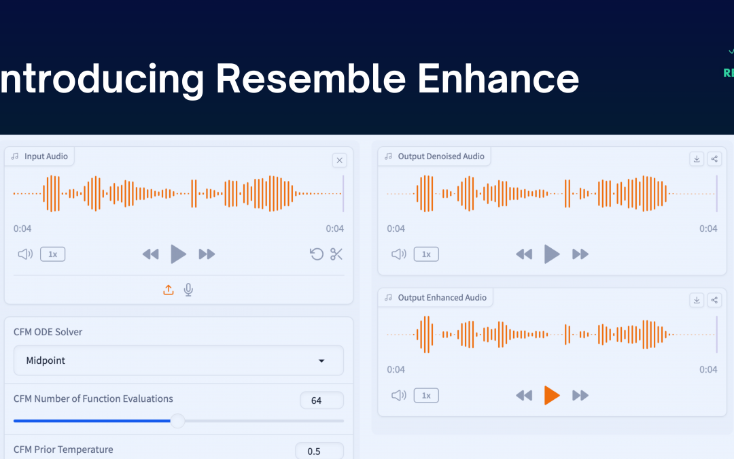Image resolution: width=734 pixels, height=459 pixels.
Task: Select the microphone record source icon
Action: point(188,290)
